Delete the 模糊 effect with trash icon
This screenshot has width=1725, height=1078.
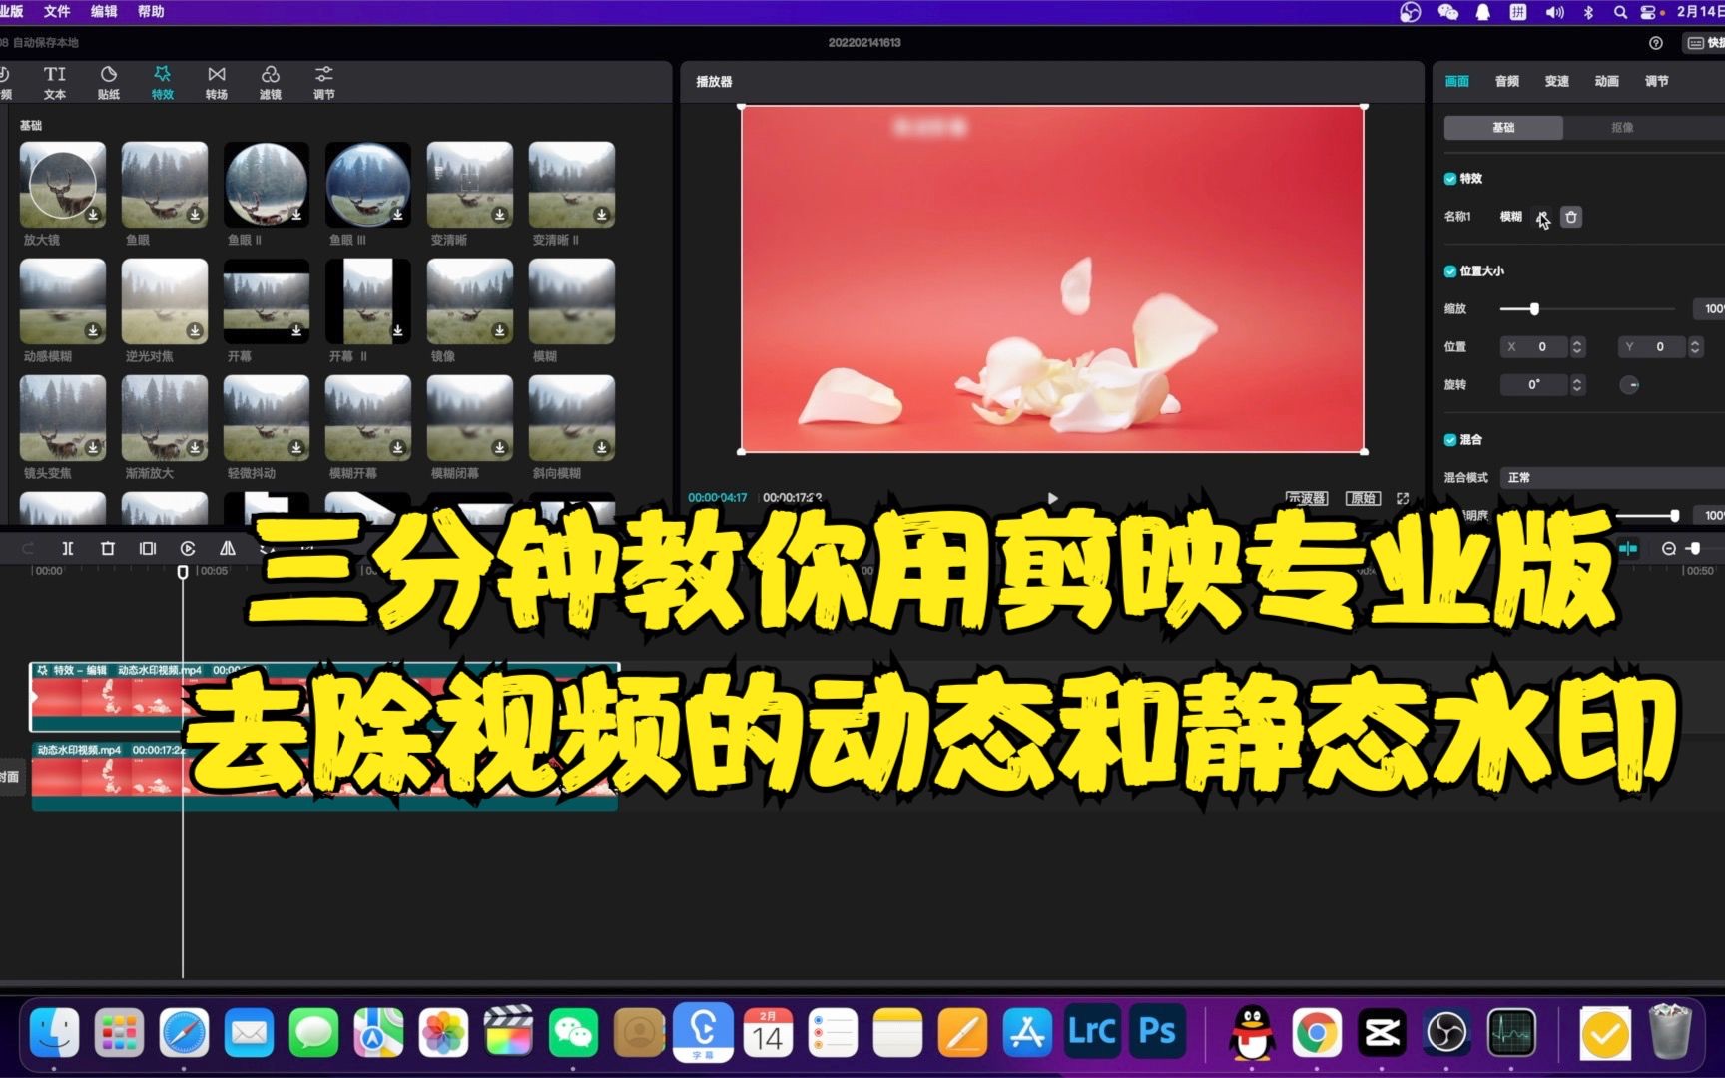[1571, 217]
